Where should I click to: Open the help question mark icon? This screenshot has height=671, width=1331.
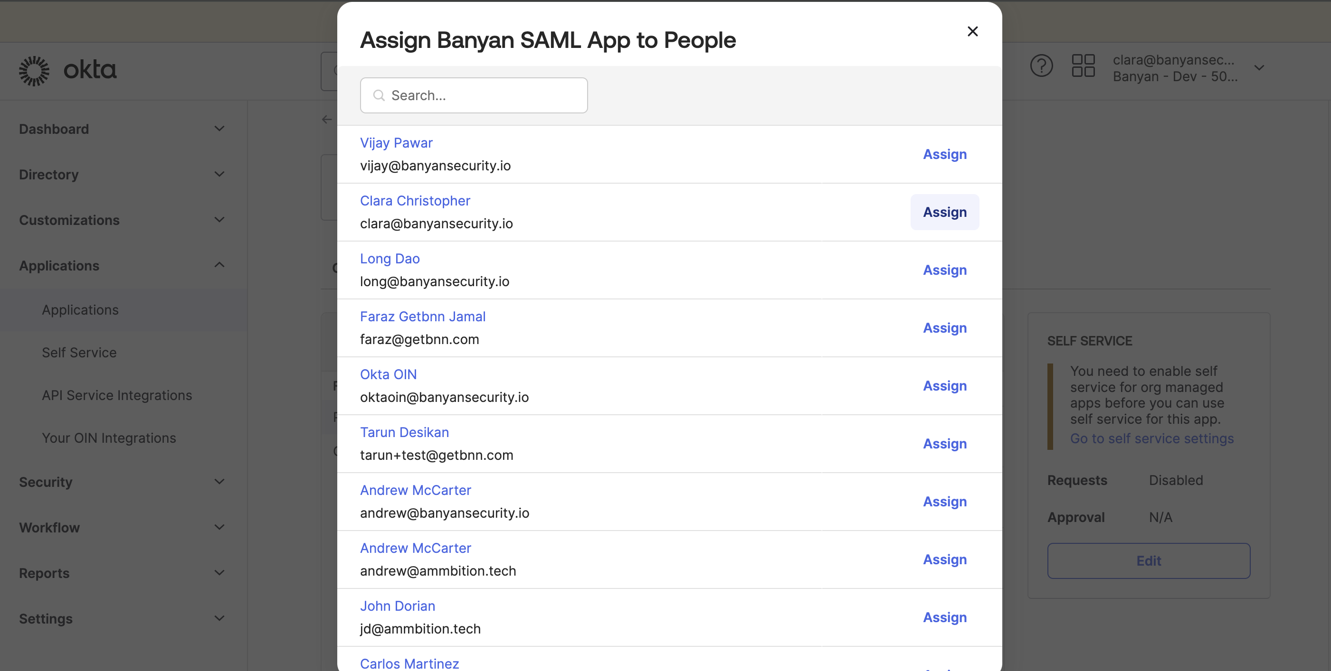click(1041, 66)
